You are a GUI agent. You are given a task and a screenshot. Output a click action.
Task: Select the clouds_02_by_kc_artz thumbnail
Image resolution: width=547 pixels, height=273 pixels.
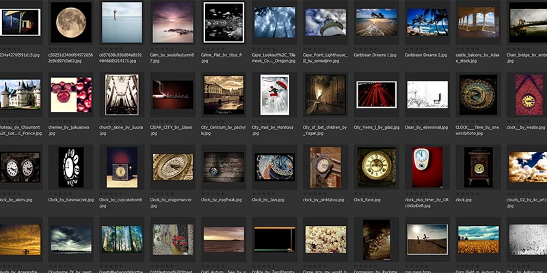528,167
